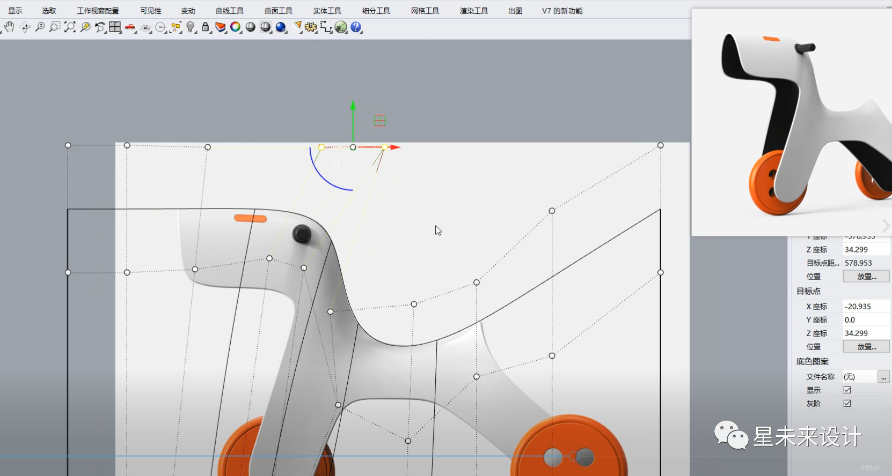
Task: Open the gear options icon
Action: tap(311, 27)
